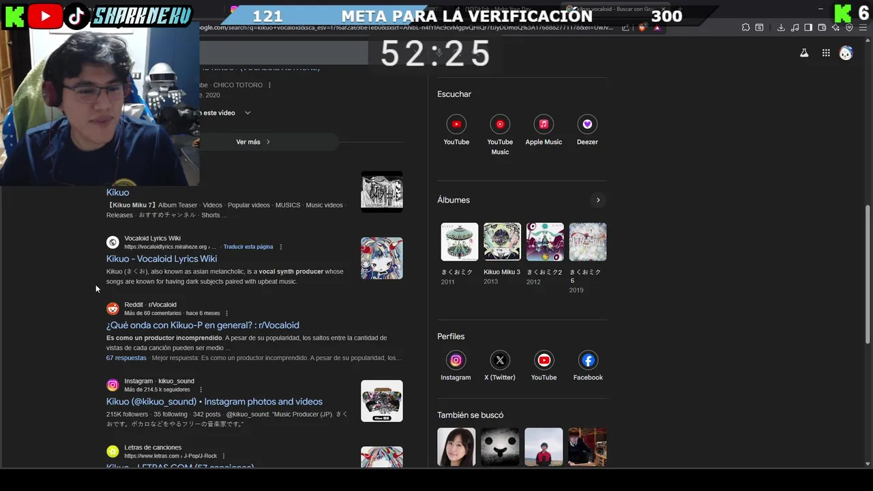Viewport: 873px width, 491px height.
Task: Open Kikuo's Instagram profile icon
Action: pyautogui.click(x=456, y=360)
